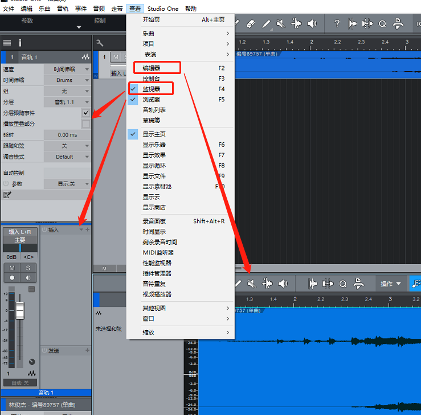Click the waveform icon on 音轨 1 header

[85, 57]
